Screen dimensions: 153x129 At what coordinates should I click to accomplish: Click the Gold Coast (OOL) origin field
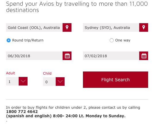(34, 27)
